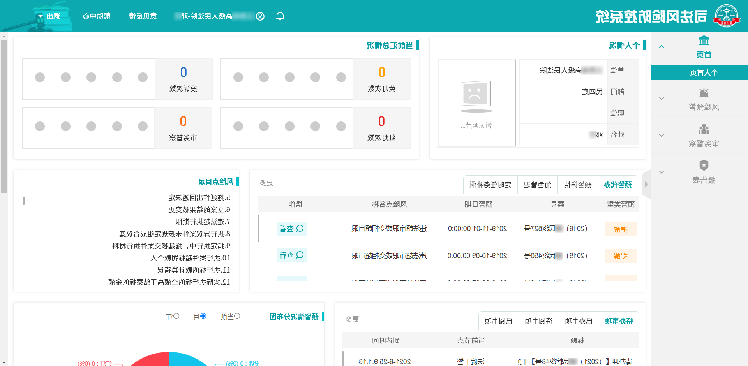Image resolution: width=748 pixels, height=366 pixels.
Task: Switch to the 定时任务补偿 tab
Action: (490, 185)
